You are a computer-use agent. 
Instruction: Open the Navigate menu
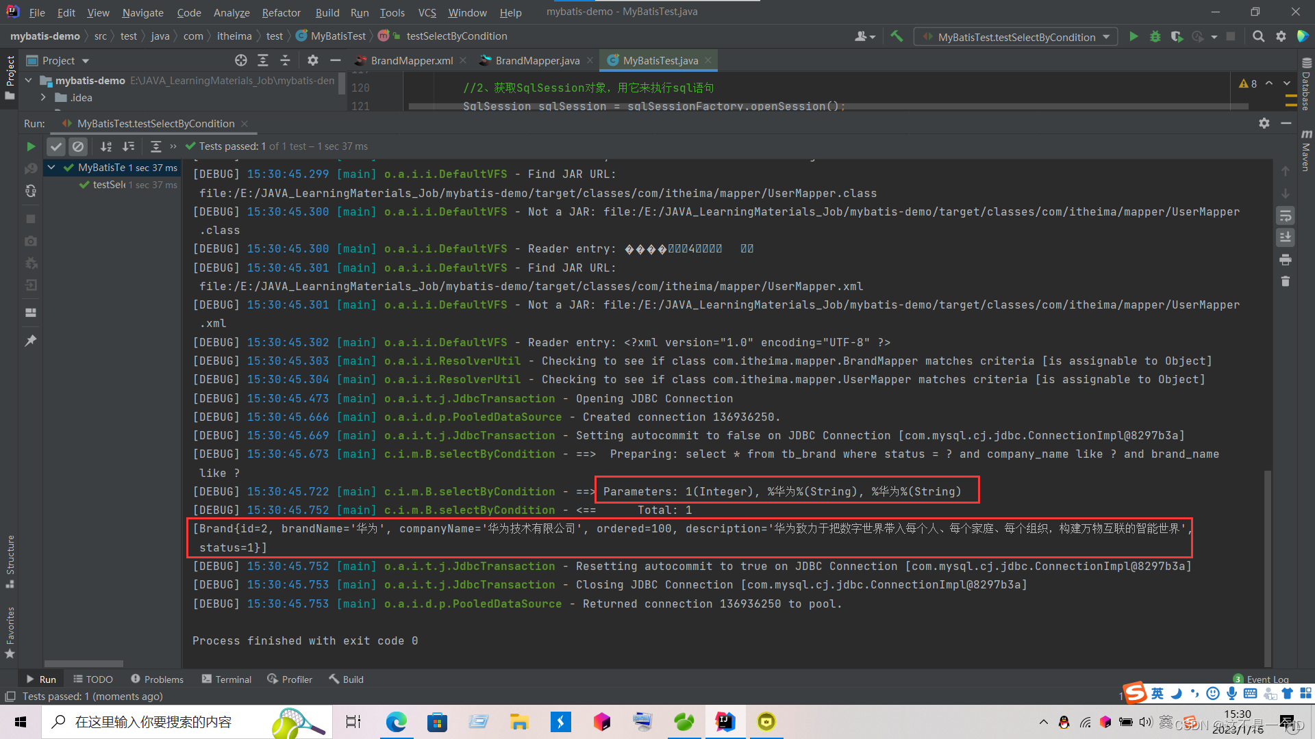(x=142, y=12)
